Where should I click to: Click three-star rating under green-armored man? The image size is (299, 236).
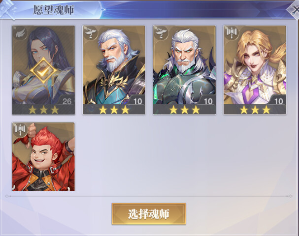coord(184,110)
